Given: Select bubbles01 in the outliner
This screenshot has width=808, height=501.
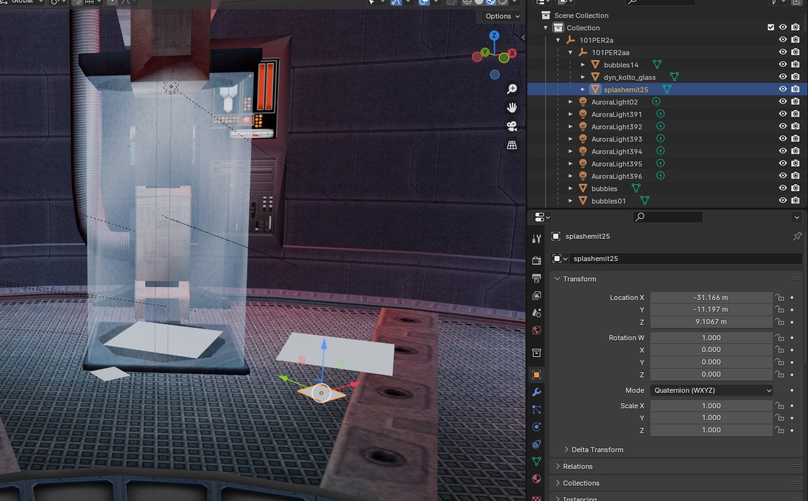Looking at the screenshot, I should tap(608, 200).
